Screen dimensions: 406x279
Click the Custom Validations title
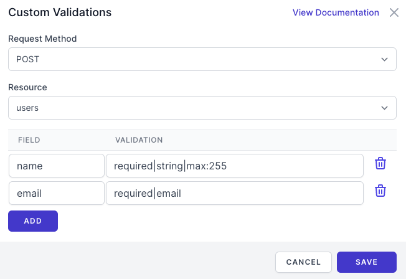[x=60, y=12]
